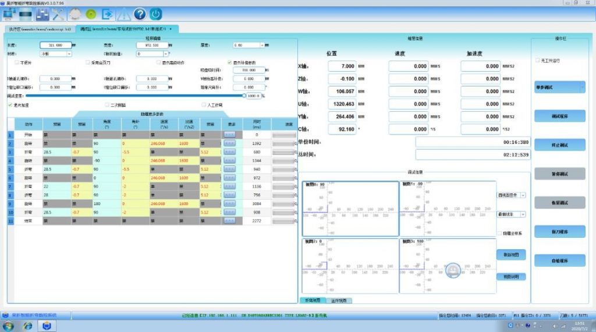
Task: Enable the 人工折弯 checkbox
Action: click(204, 105)
